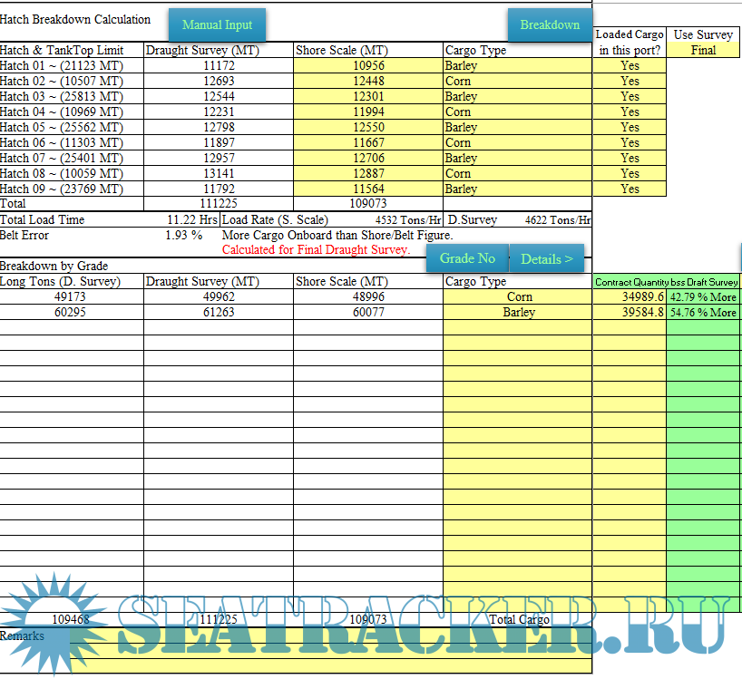The image size is (742, 679).
Task: Edit Hatch 02 Shore Scale value 12448
Action: pos(367,82)
